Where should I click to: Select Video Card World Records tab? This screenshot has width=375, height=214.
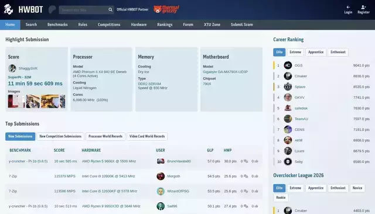147,136
